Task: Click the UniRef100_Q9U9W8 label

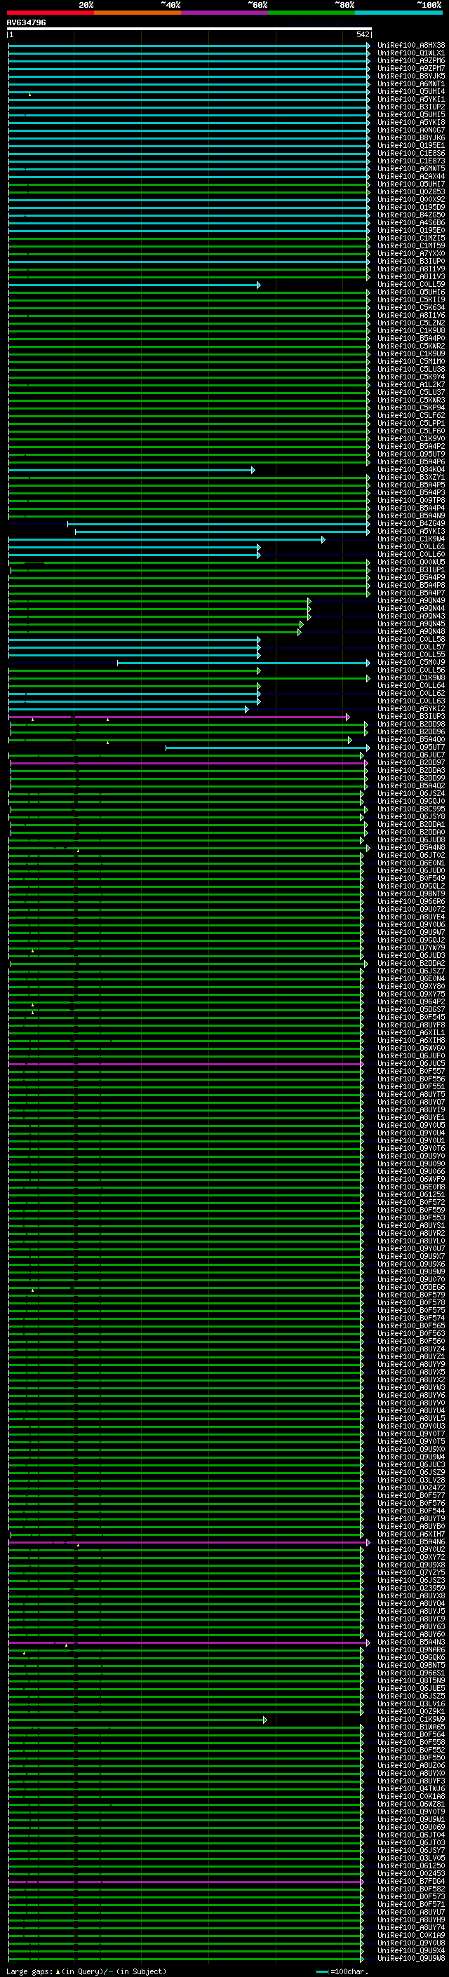Action: click(410, 1959)
